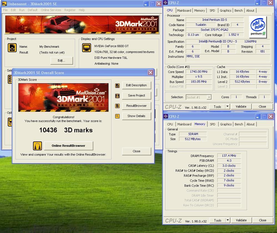Click Close button in Overall Score dialog

pyautogui.click(x=137, y=151)
